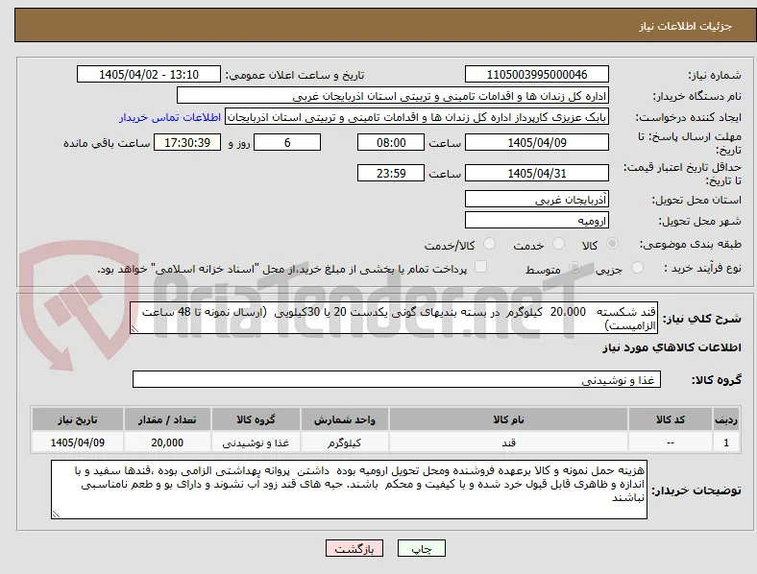Click the تعداد / مقدار column header
The image size is (757, 574).
167,419
